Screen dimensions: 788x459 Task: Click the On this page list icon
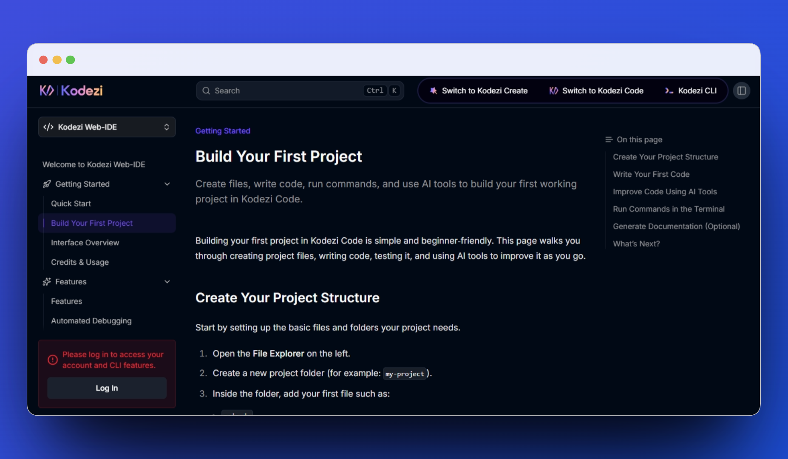609,139
